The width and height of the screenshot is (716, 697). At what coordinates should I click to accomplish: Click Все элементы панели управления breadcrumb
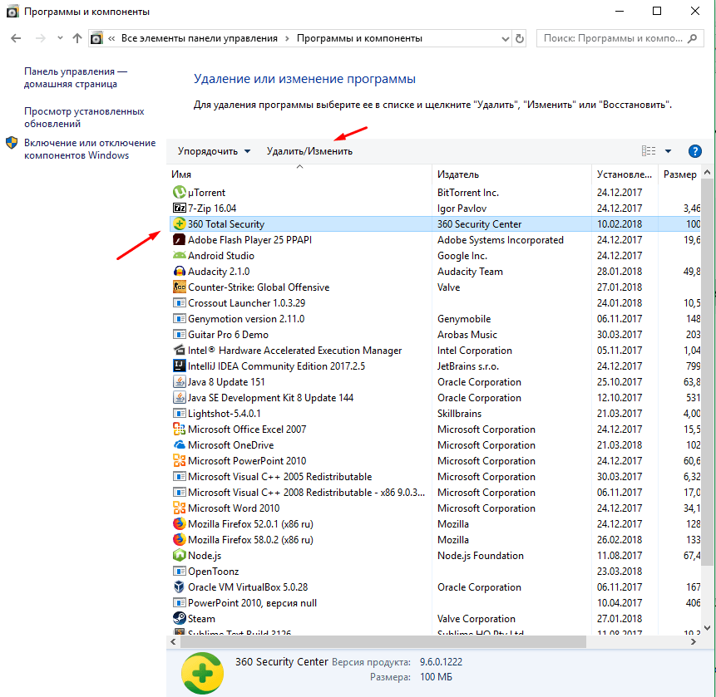[x=199, y=38]
